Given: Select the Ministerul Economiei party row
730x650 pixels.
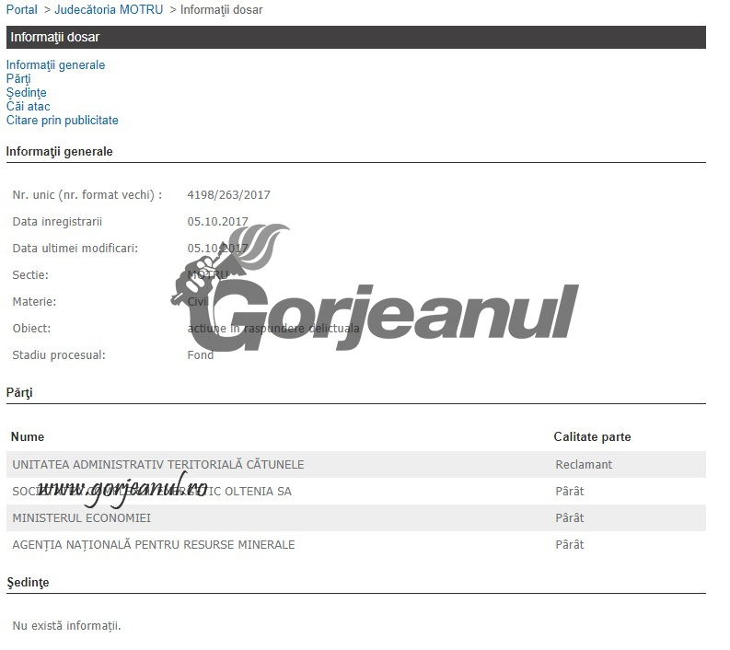Looking at the screenshot, I should pyautogui.click(x=81, y=518).
